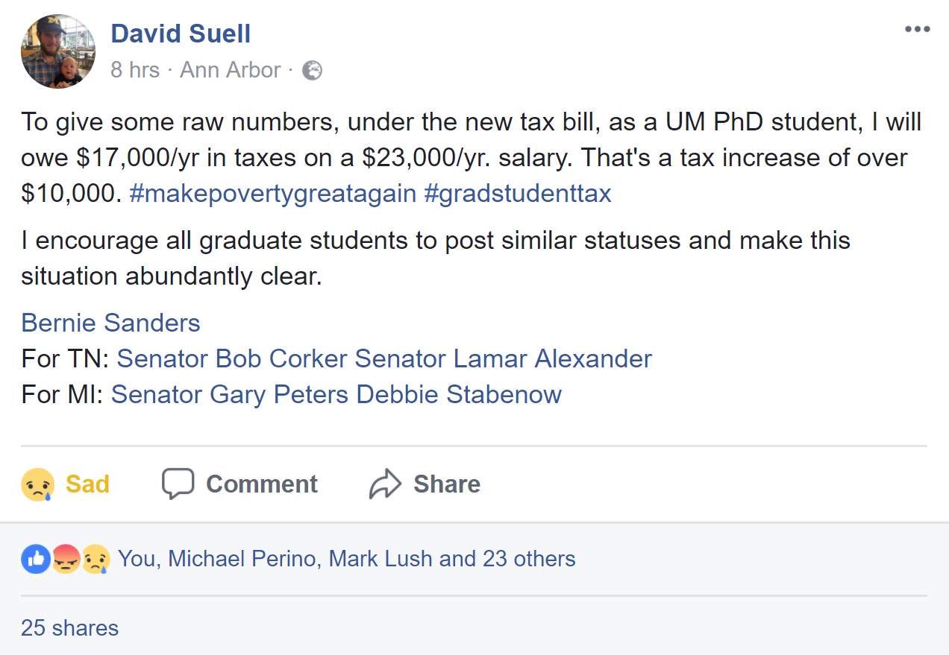Open the Senator Bob Corker tagged page

tap(232, 358)
